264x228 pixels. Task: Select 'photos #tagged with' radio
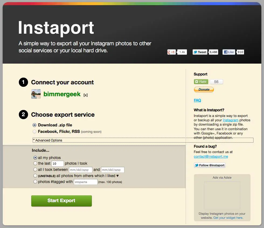[35, 182]
